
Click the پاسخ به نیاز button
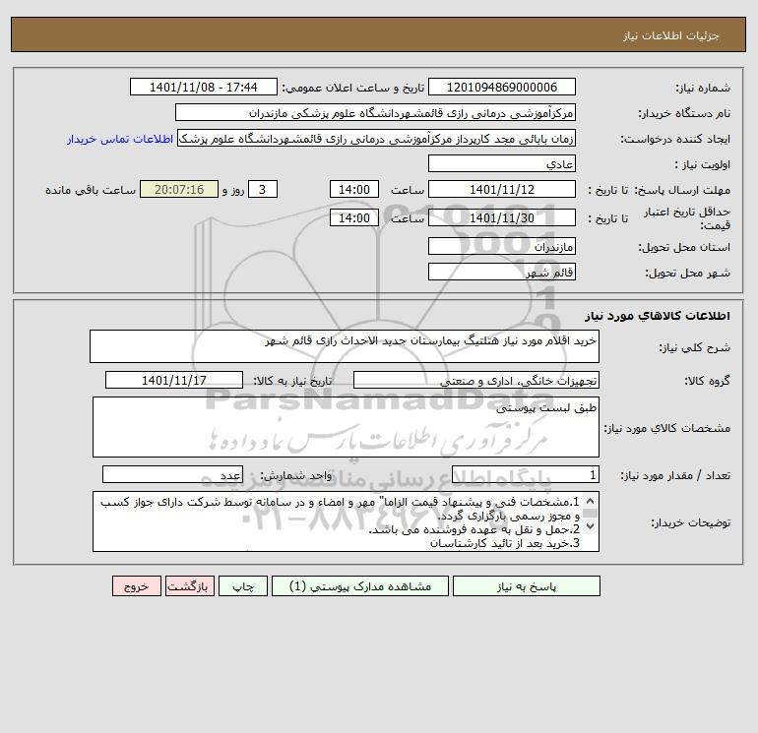(527, 586)
